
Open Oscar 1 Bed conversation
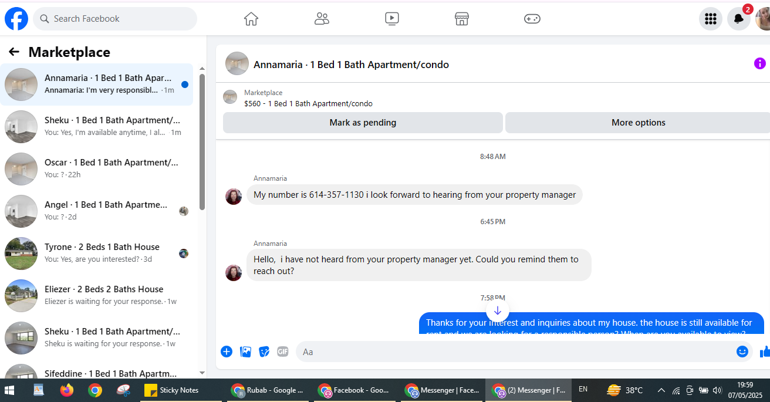(x=97, y=169)
